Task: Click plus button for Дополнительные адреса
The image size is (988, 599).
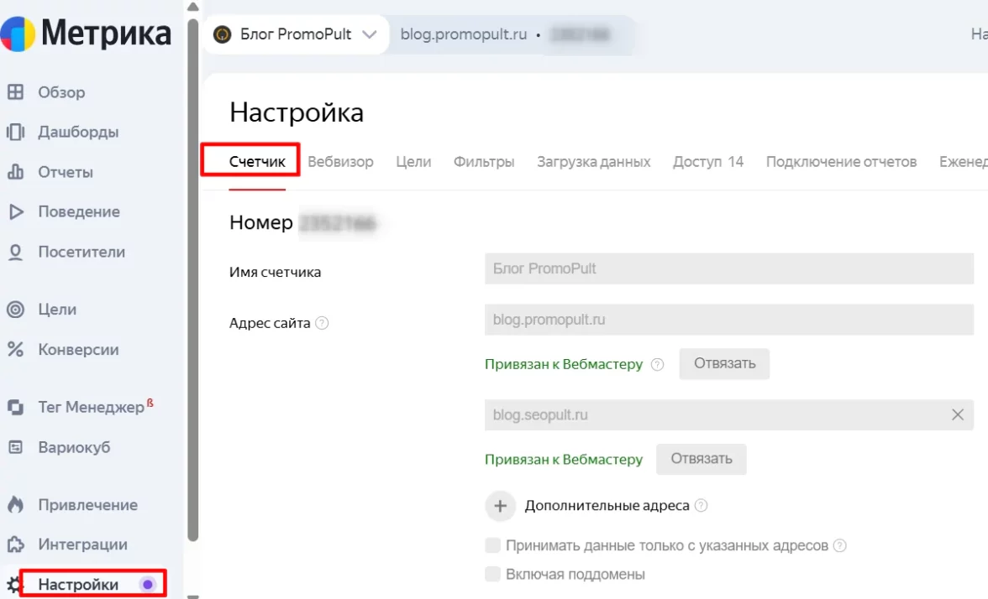Action: (501, 506)
